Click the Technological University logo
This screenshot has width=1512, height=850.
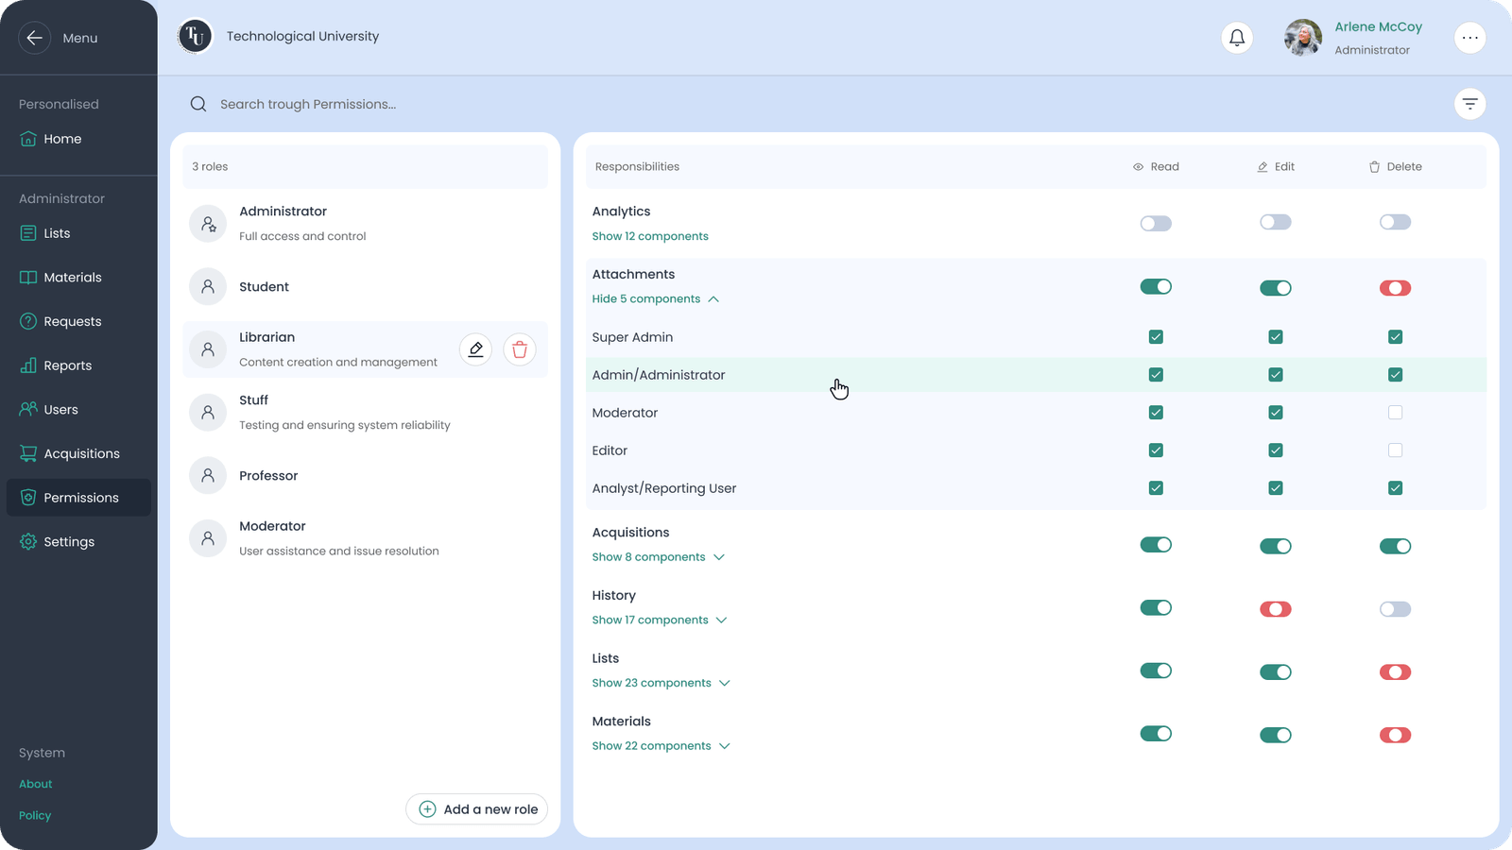[196, 37]
